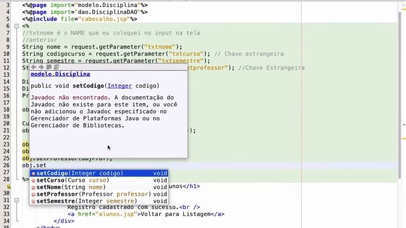The image size is (406, 228).
Task: Open Javadoc in external browser icon
Action: tap(49, 67)
